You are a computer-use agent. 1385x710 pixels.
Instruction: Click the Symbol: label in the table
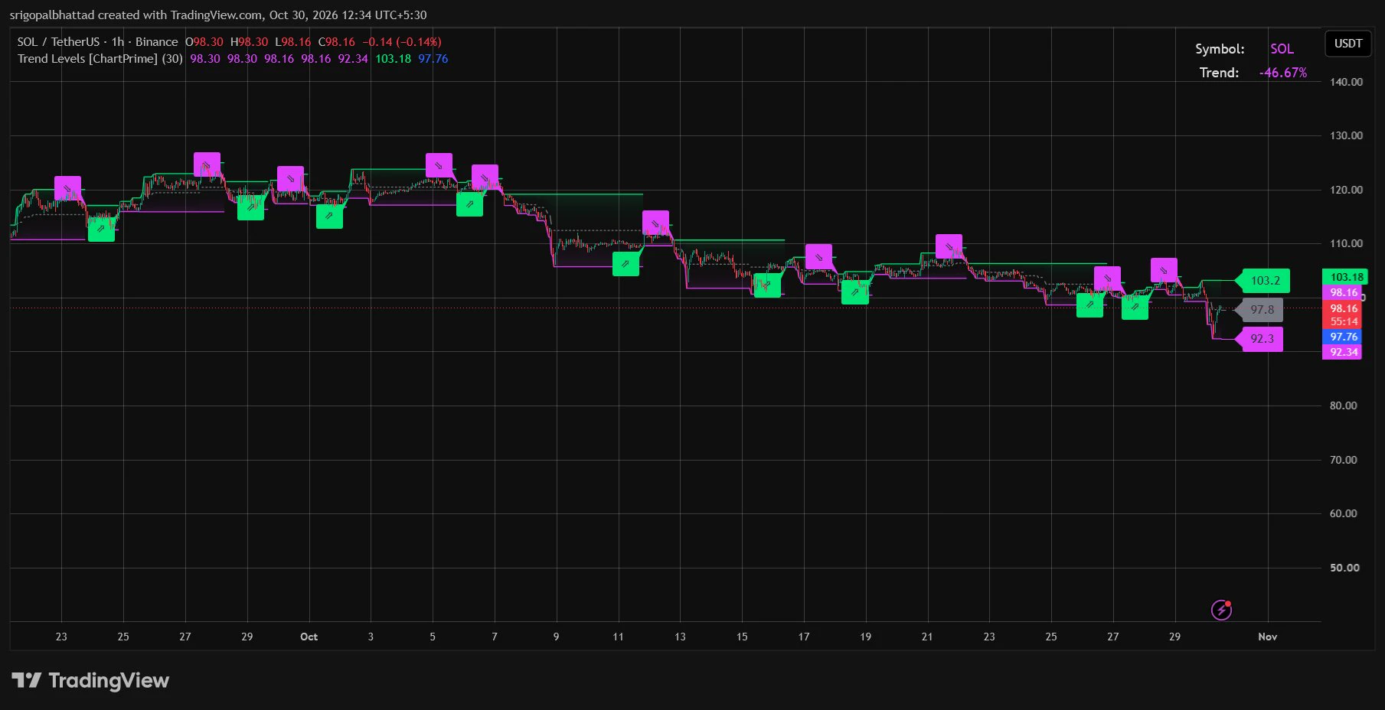coord(1220,49)
